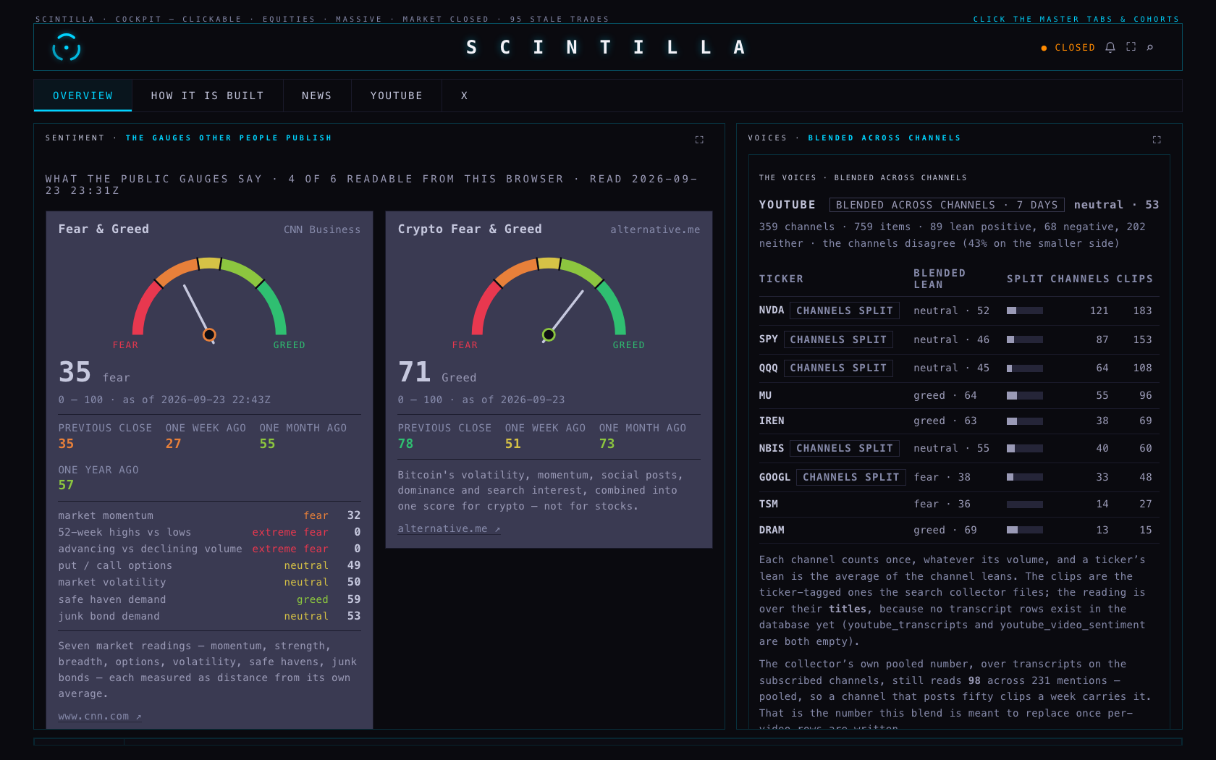Open the X tab

(x=464, y=96)
